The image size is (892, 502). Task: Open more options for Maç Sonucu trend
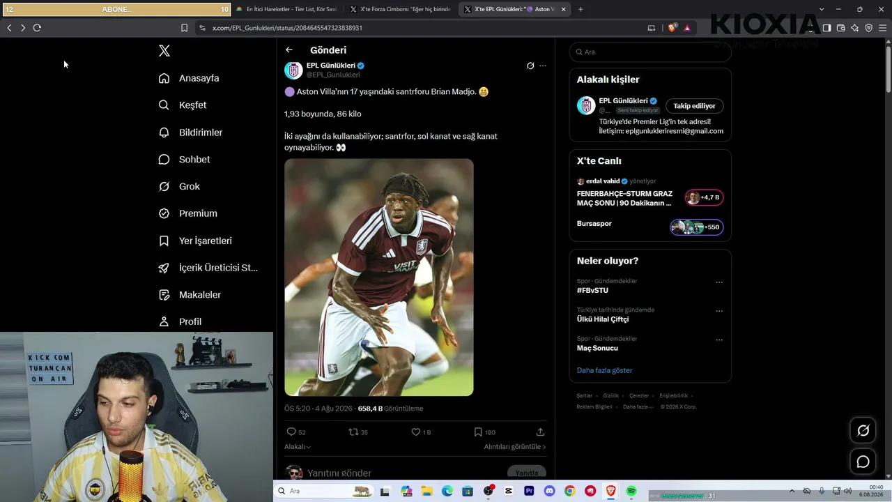719,340
